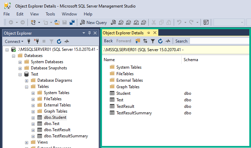Open a new XMLA query

(x=136, y=22)
